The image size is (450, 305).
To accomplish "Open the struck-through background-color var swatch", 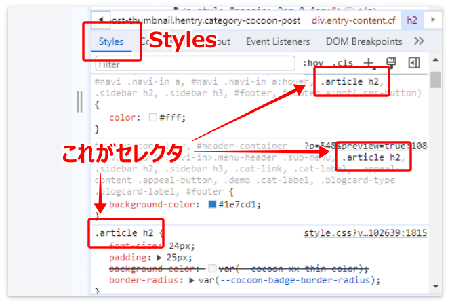I will [x=212, y=268].
